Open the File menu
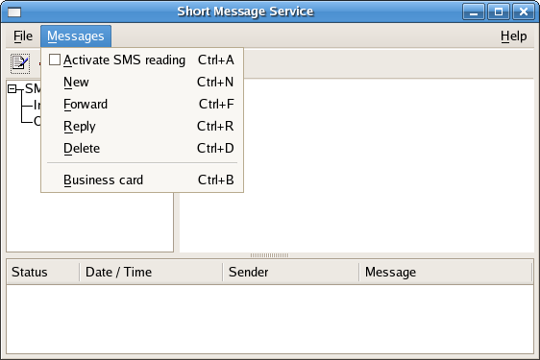Screen dimensions: 540x360 (x=23, y=36)
